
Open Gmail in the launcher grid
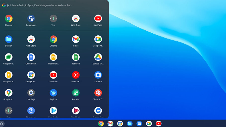click(x=76, y=39)
